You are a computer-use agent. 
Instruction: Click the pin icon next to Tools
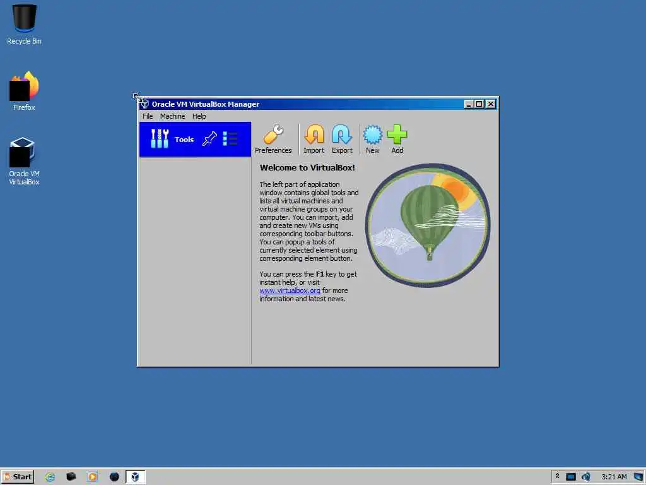pyautogui.click(x=209, y=138)
